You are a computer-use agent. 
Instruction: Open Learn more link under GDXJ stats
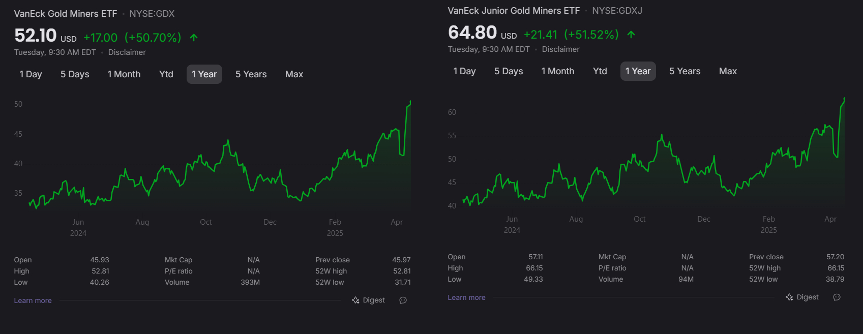tap(467, 297)
